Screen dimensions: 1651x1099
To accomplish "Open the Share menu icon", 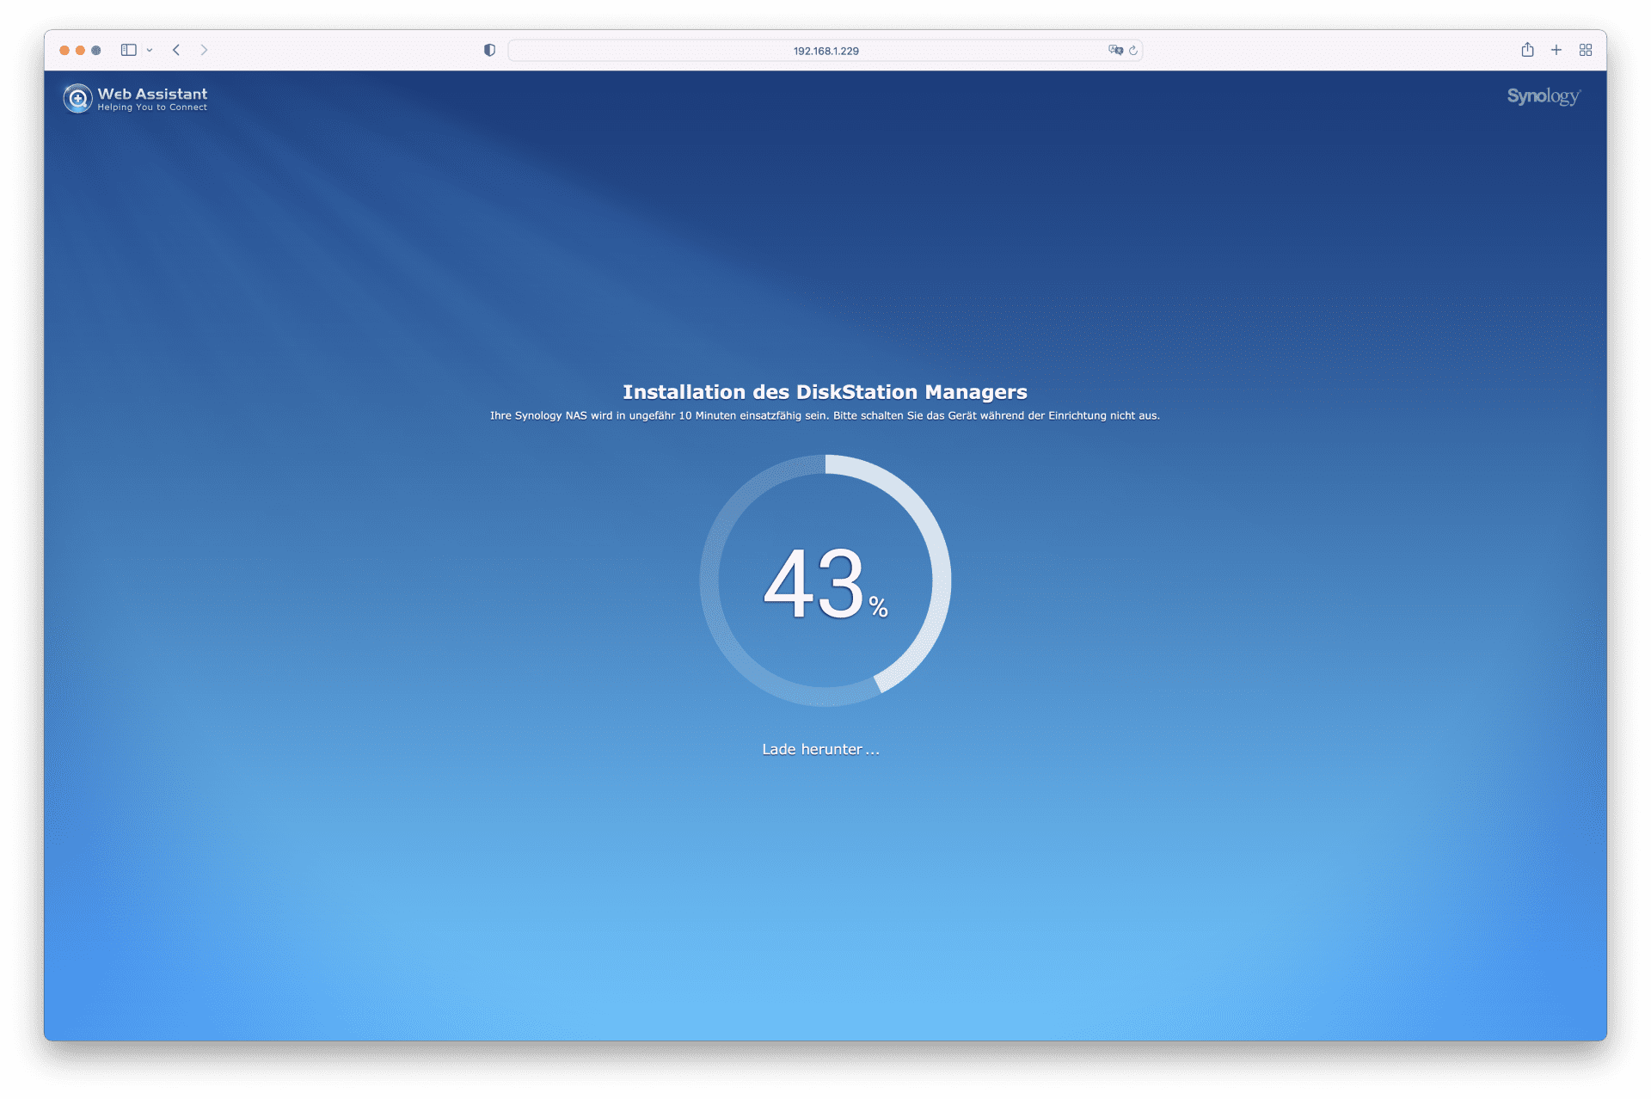I will [x=1527, y=50].
